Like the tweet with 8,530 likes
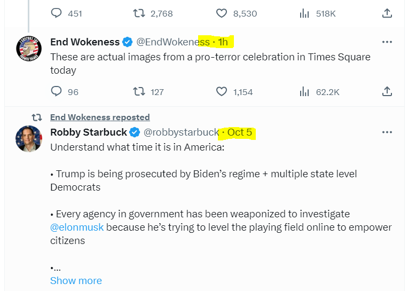The image size is (416, 291). (222, 13)
